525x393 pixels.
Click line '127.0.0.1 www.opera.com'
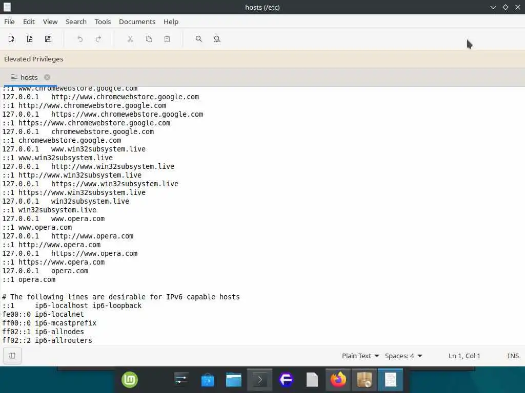click(53, 219)
